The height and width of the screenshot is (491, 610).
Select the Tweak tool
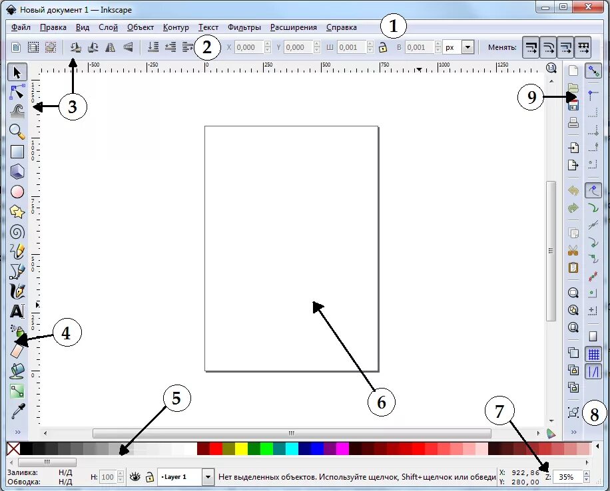(x=17, y=112)
